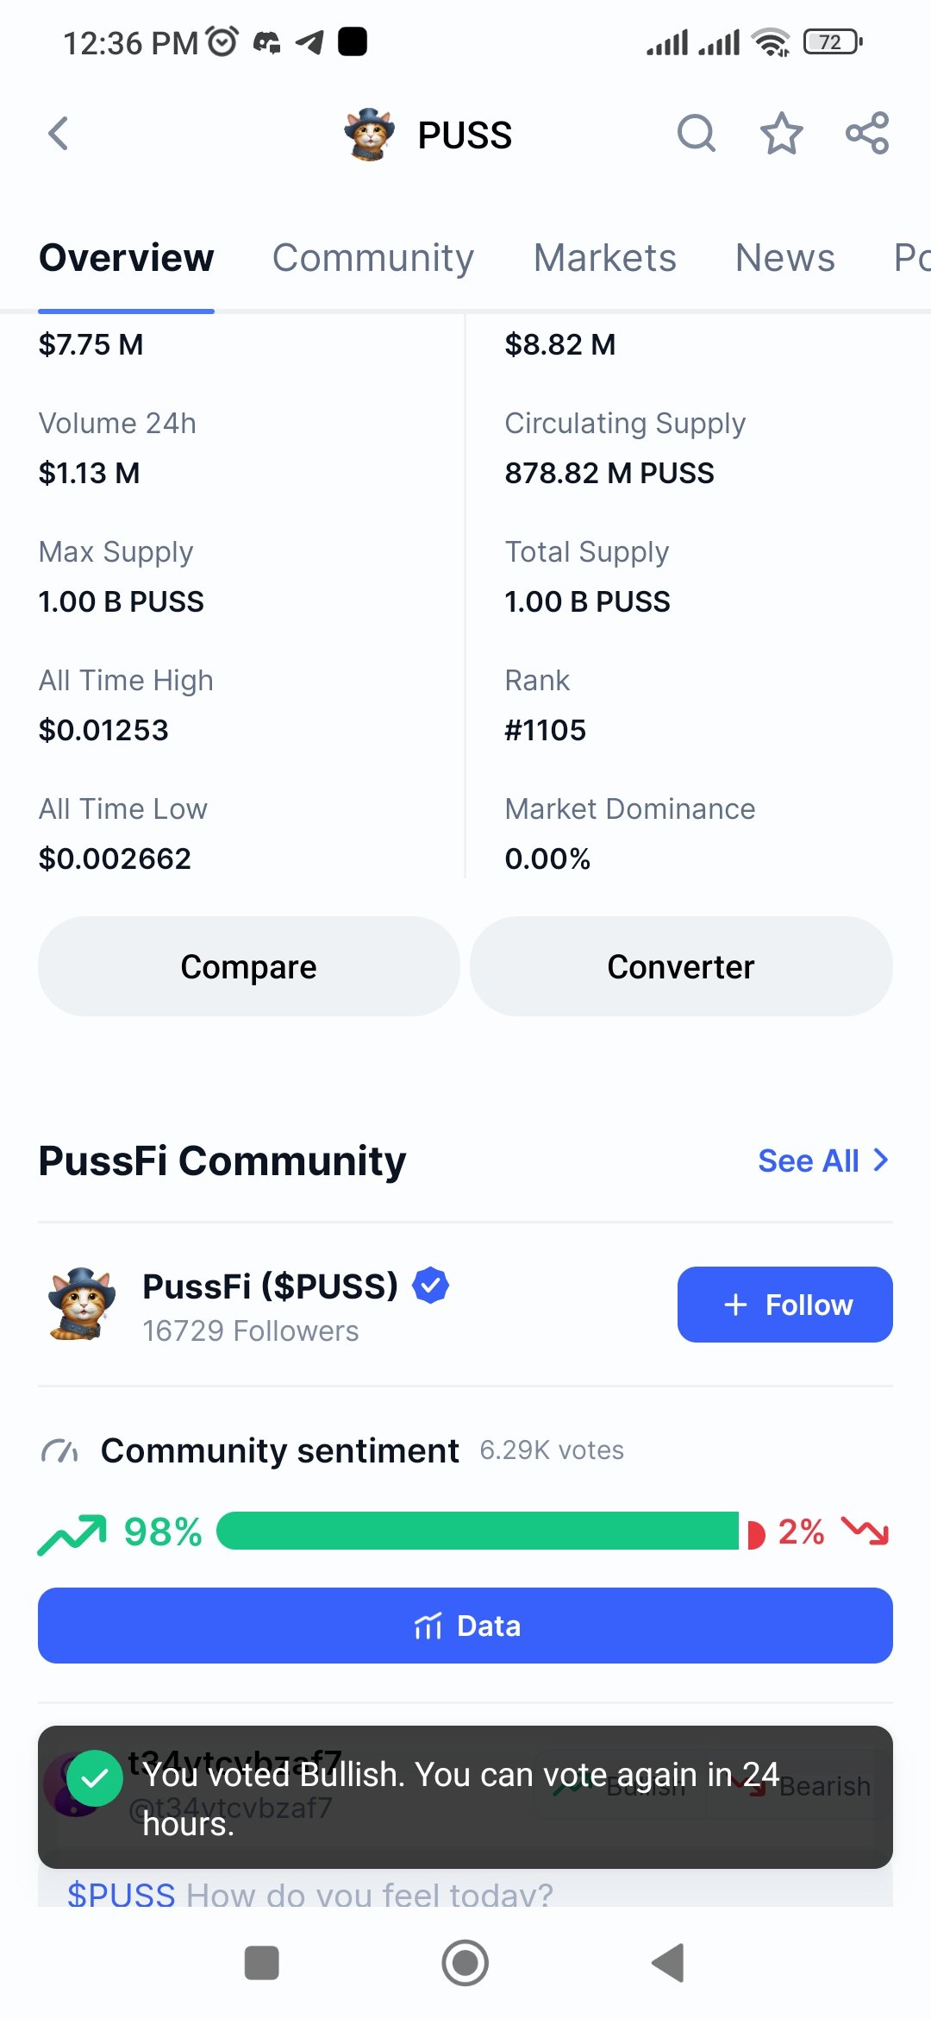Switch to the Markets tab

coord(605,257)
